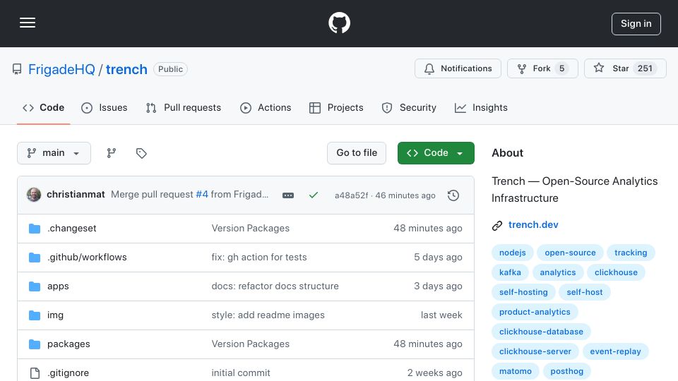Expand the green Code dropdown
This screenshot has height=381, width=678.
436,153
